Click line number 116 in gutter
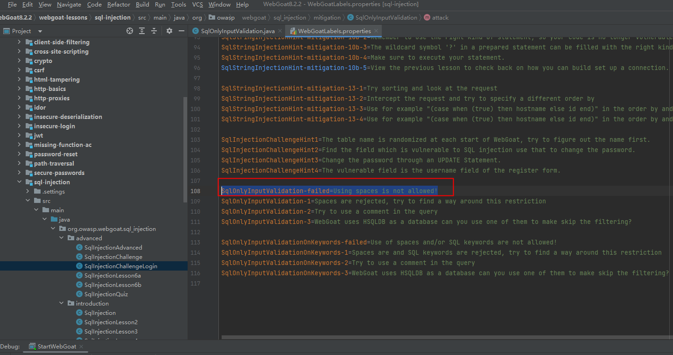 point(195,273)
